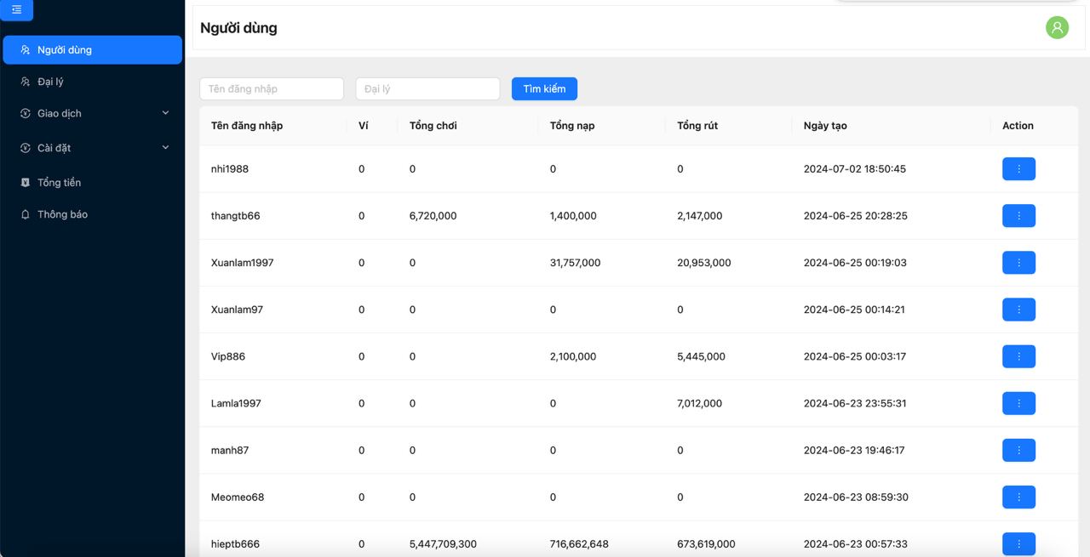Go to the Thông báo page
1090x557 pixels.
pyautogui.click(x=93, y=214)
